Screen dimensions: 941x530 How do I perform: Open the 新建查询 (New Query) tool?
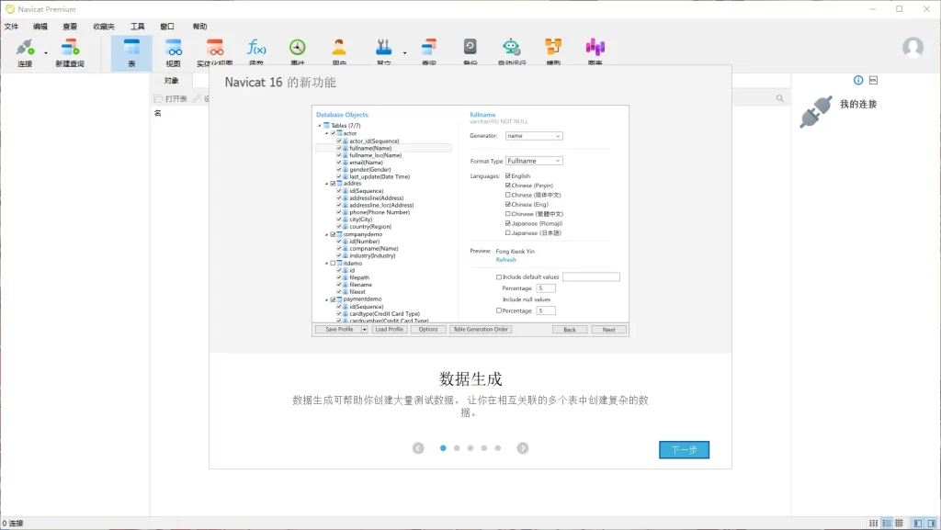coord(70,52)
